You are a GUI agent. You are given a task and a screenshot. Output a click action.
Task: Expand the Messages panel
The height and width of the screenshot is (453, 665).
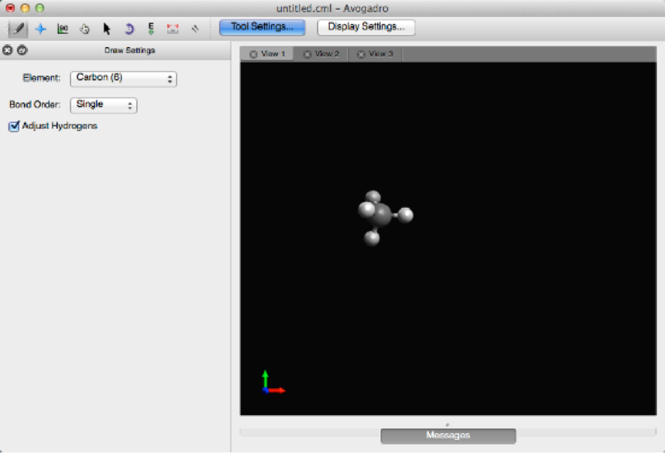coord(447,435)
